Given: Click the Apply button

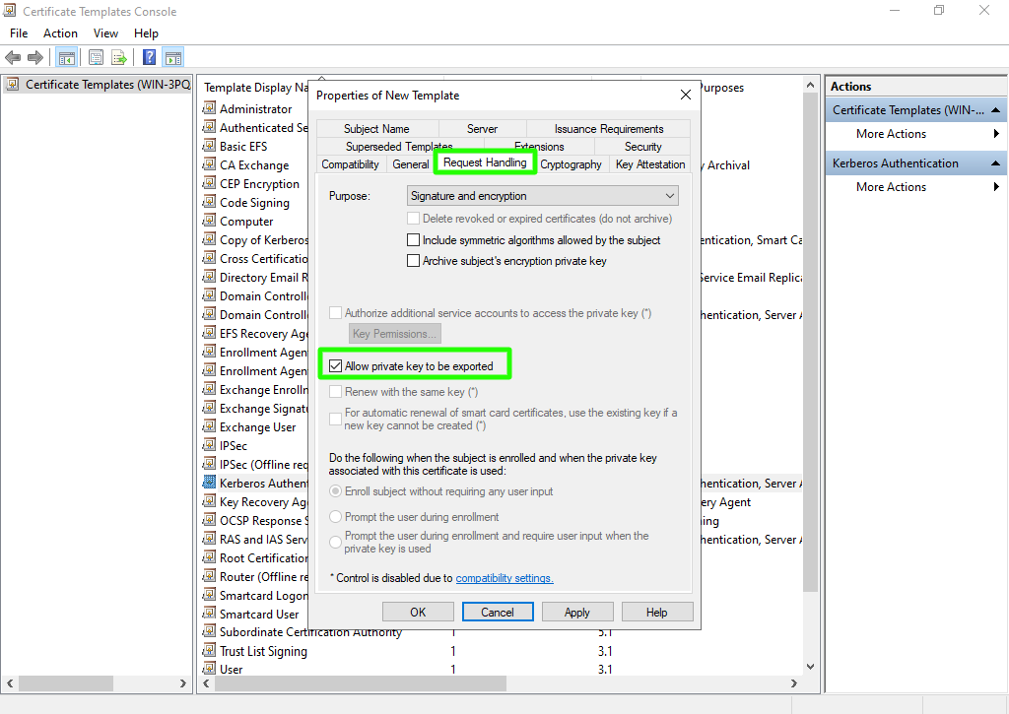Looking at the screenshot, I should 577,612.
